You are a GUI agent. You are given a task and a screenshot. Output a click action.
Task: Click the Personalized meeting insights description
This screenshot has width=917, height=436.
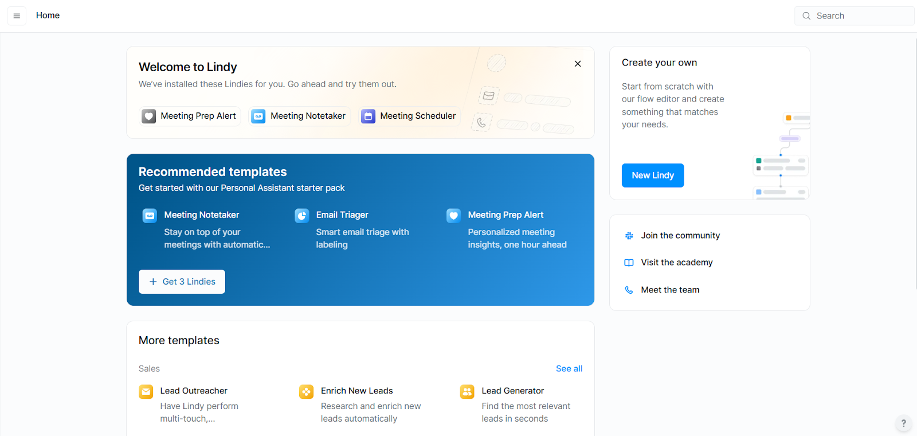click(517, 238)
